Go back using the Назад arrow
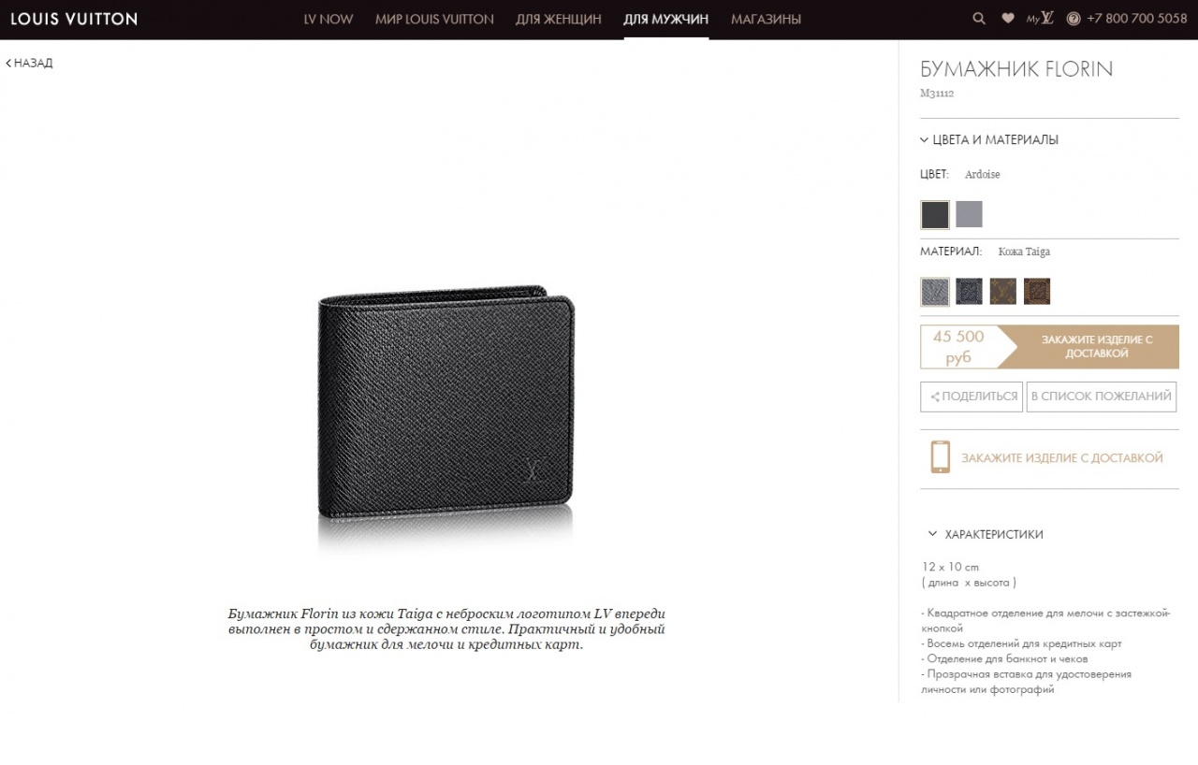The width and height of the screenshot is (1198, 765). pyautogui.click(x=29, y=63)
